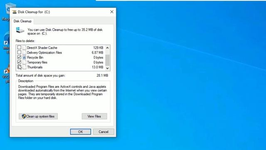This screenshot has width=266, height=150.
Task: Confirm cleanup with the OK button
Action: point(81,132)
